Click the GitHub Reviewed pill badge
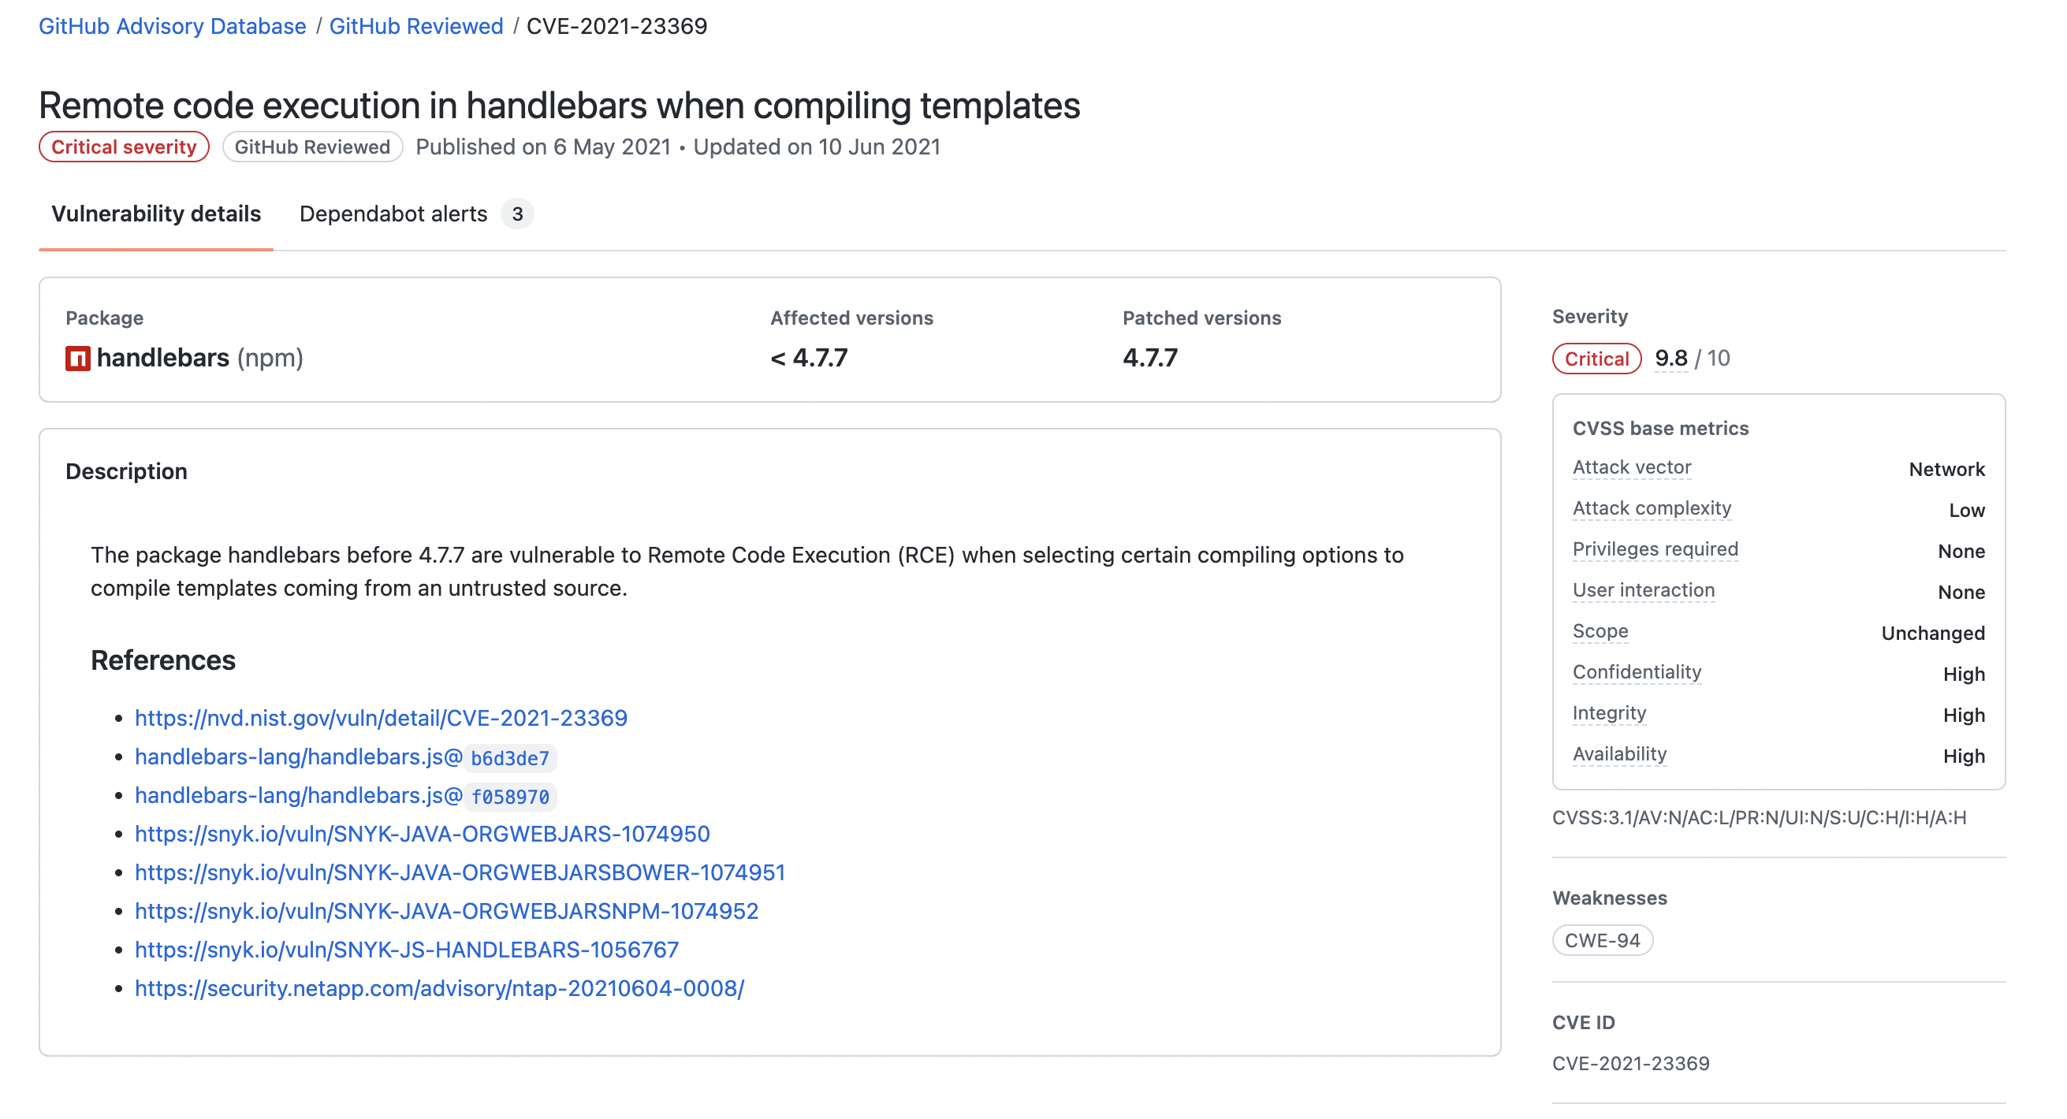Screen dimensions: 2067x1119 pyautogui.click(x=312, y=147)
